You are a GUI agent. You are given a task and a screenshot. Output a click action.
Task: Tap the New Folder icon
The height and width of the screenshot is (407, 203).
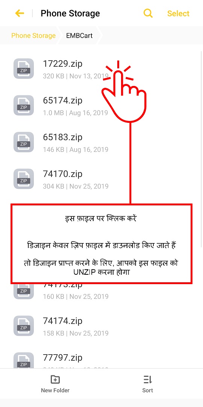click(x=55, y=380)
